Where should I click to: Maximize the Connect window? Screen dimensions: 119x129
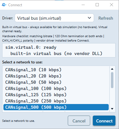point(97,5)
